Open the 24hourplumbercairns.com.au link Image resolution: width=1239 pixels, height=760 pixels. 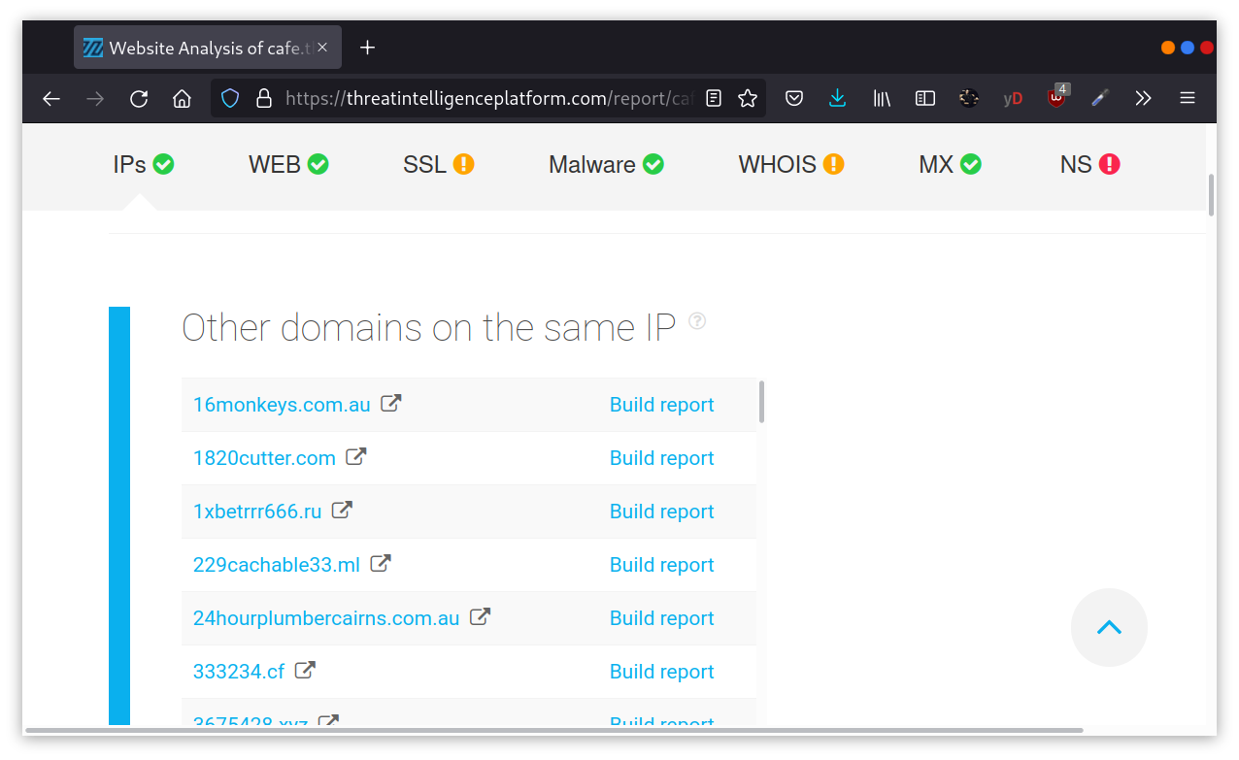point(326,618)
